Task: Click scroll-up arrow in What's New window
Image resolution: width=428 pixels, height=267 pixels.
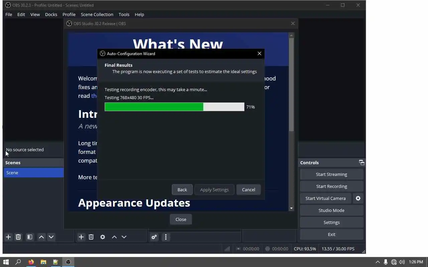Action: pos(291,35)
